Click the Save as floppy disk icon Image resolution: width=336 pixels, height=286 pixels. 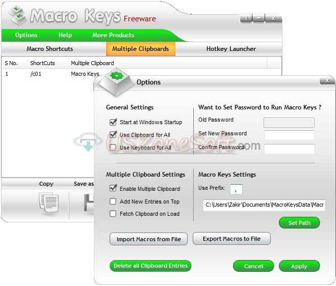(x=89, y=203)
